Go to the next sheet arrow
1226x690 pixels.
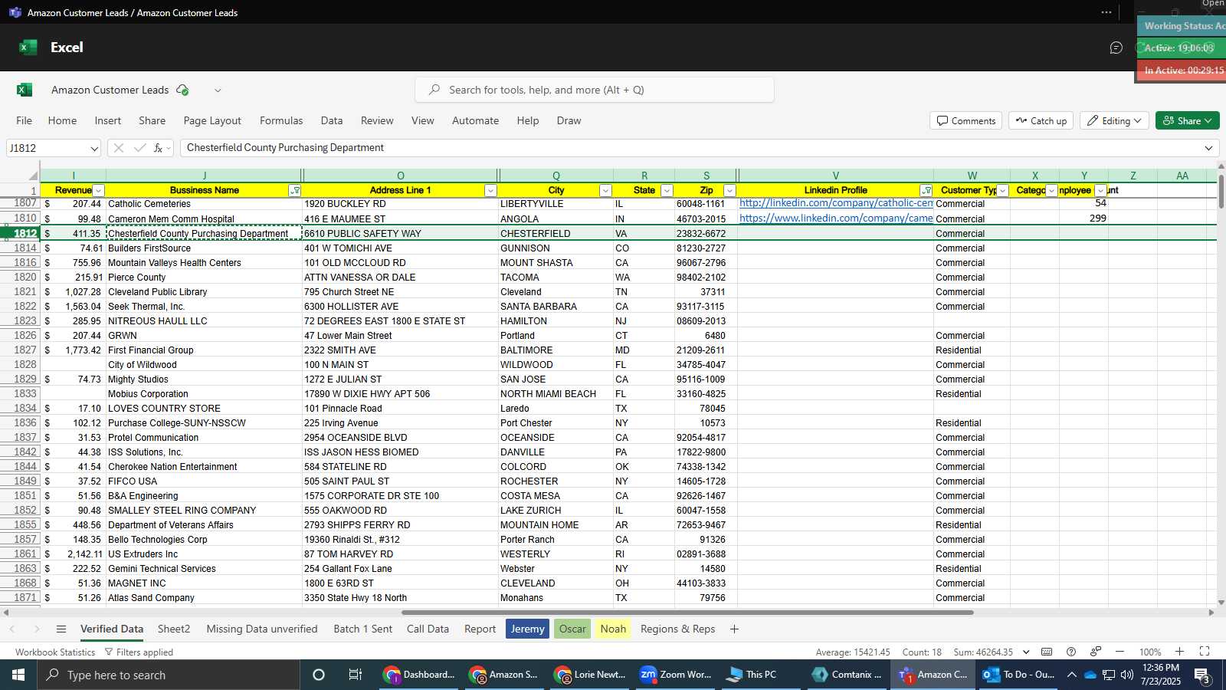pyautogui.click(x=36, y=629)
